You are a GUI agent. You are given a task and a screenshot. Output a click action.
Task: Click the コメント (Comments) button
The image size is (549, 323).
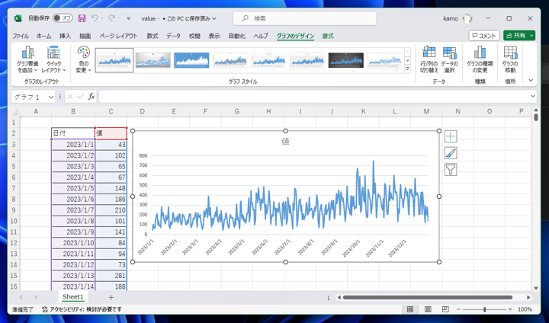tap(484, 36)
